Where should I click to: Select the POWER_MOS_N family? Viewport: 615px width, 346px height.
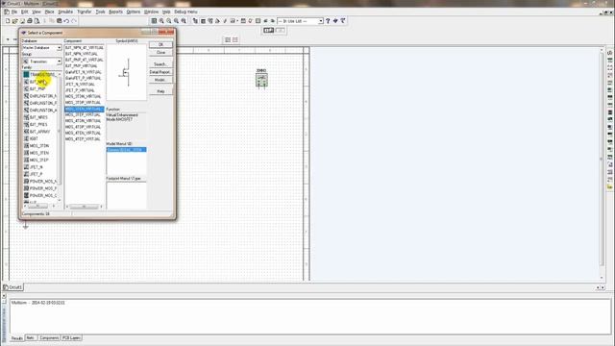[40, 182]
